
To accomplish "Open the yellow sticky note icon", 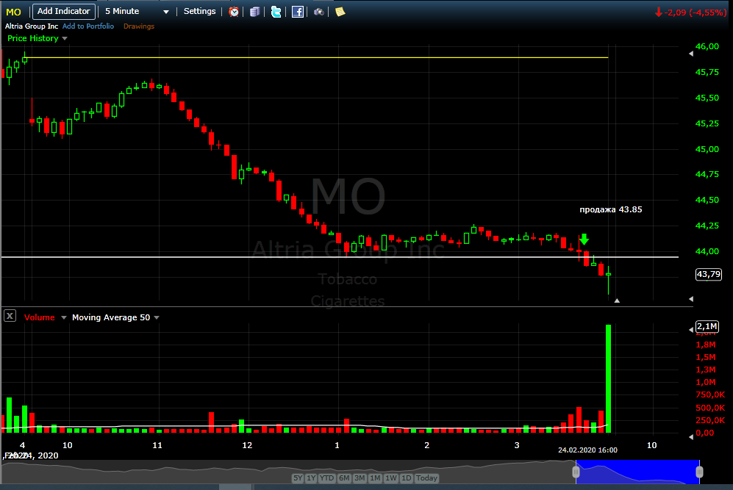I will (x=340, y=12).
